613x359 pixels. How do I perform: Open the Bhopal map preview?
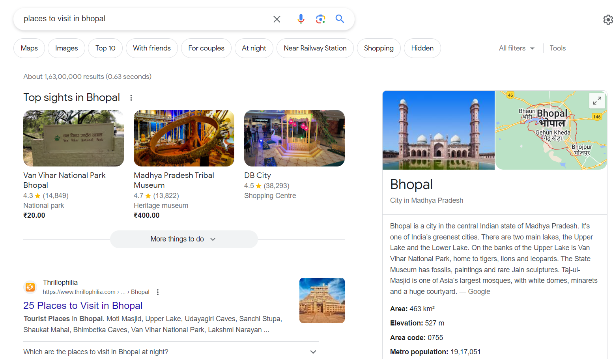(x=551, y=130)
